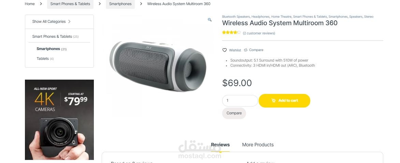The height and width of the screenshot is (163, 400).
Task: Click the quantity input field
Action: (240, 101)
